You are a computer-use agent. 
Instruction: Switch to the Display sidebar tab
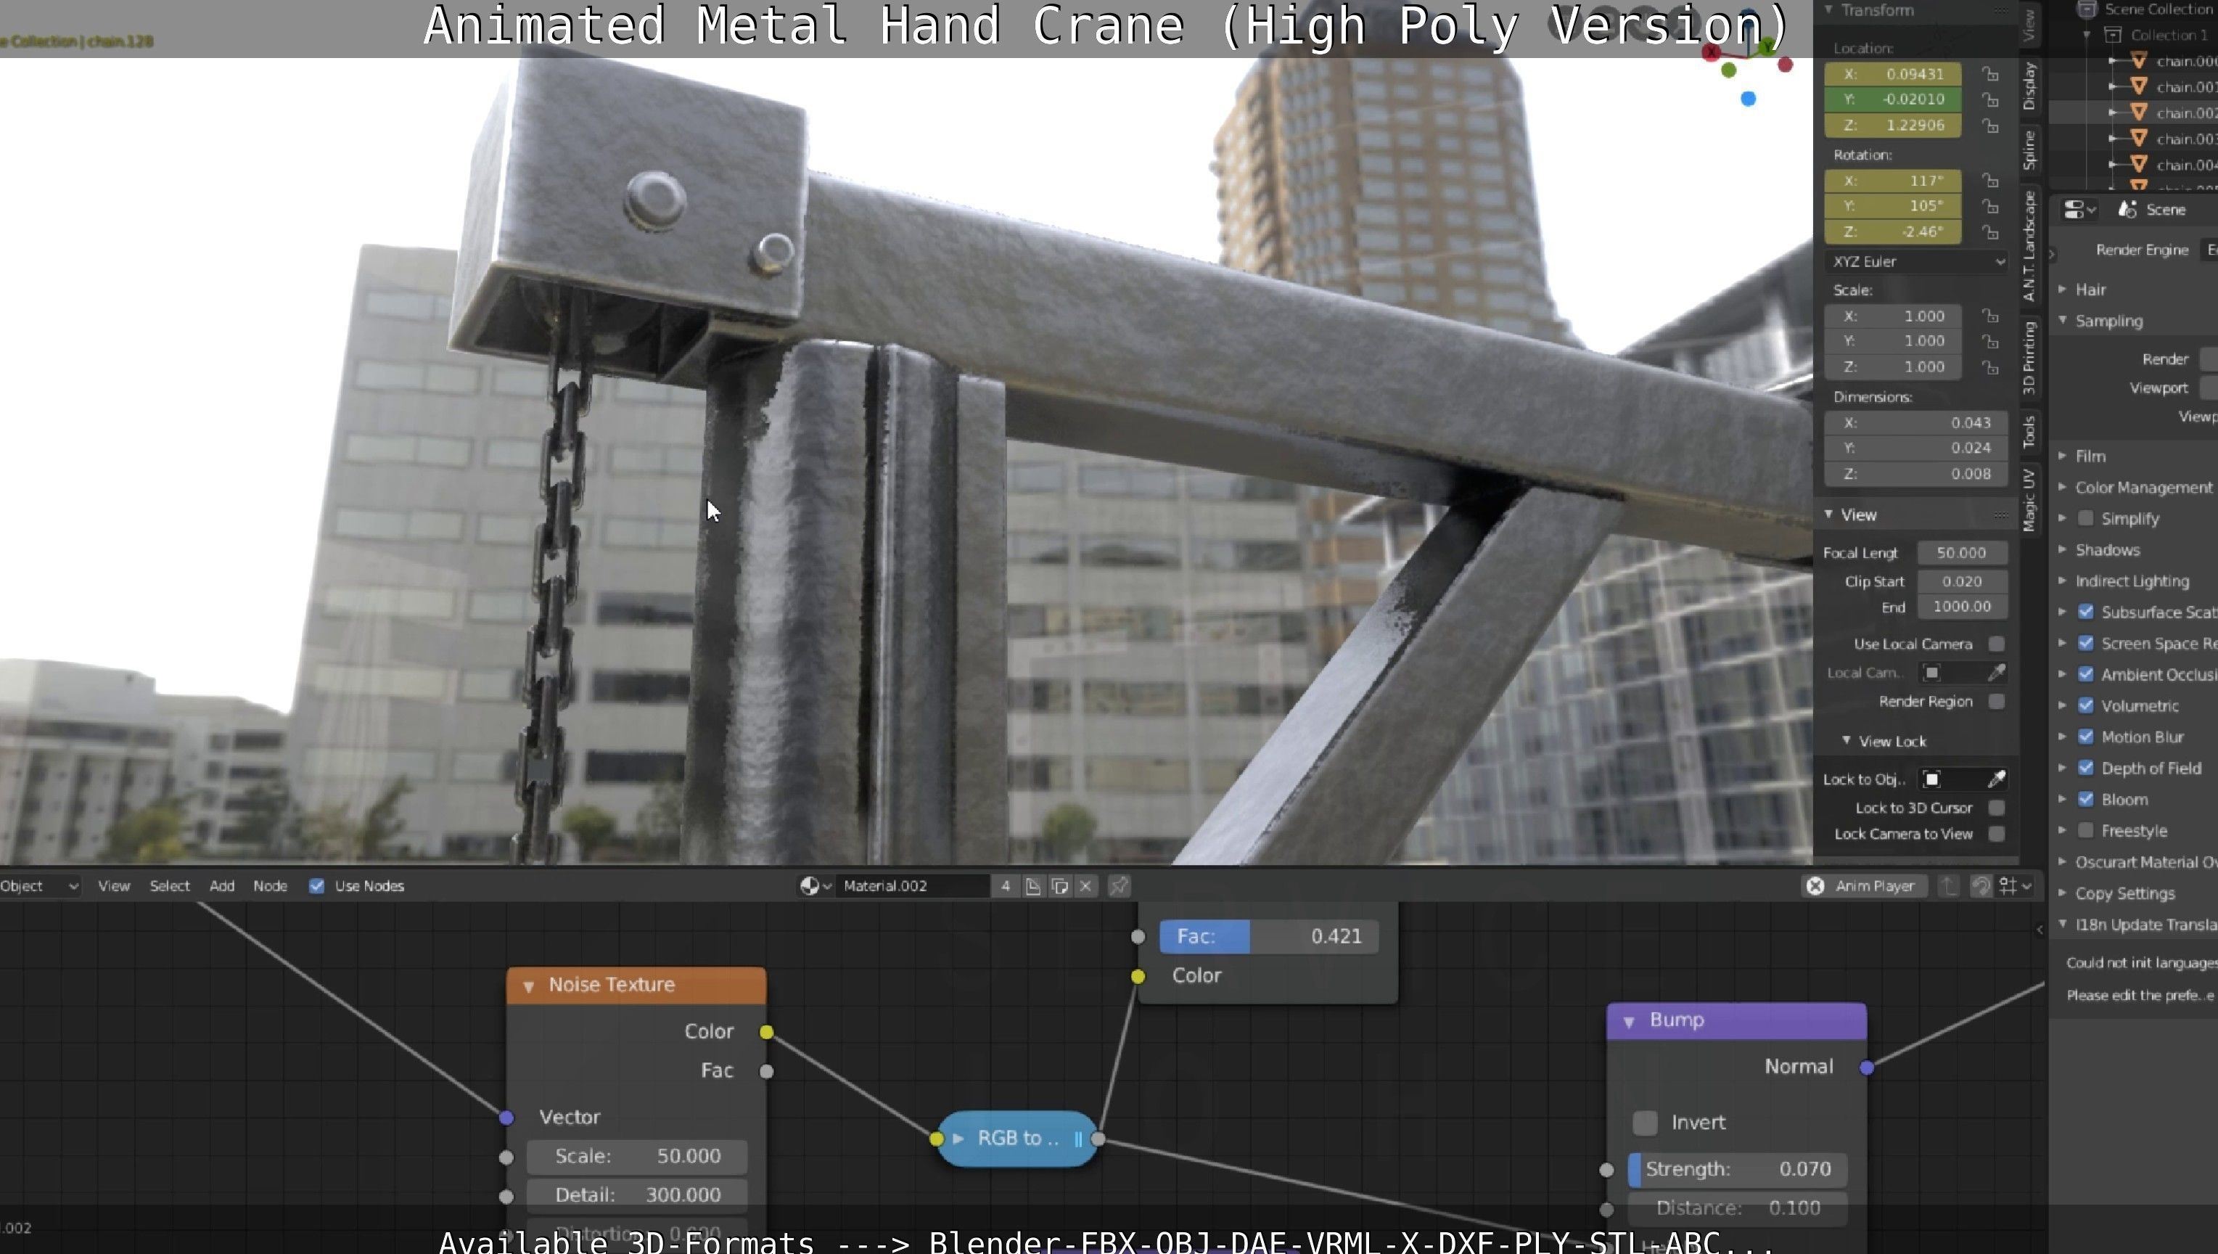2030,86
